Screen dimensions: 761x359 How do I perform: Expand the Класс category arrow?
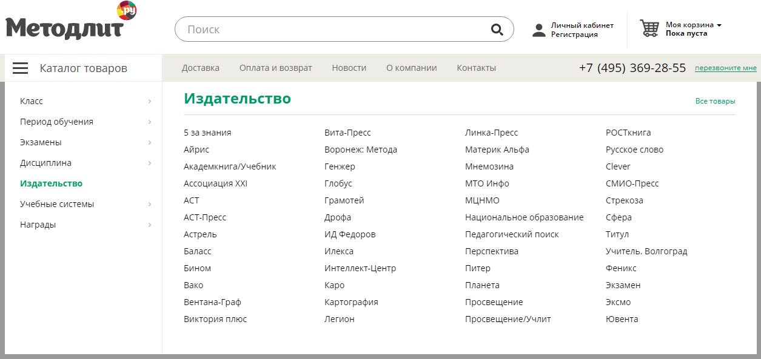[x=150, y=101]
